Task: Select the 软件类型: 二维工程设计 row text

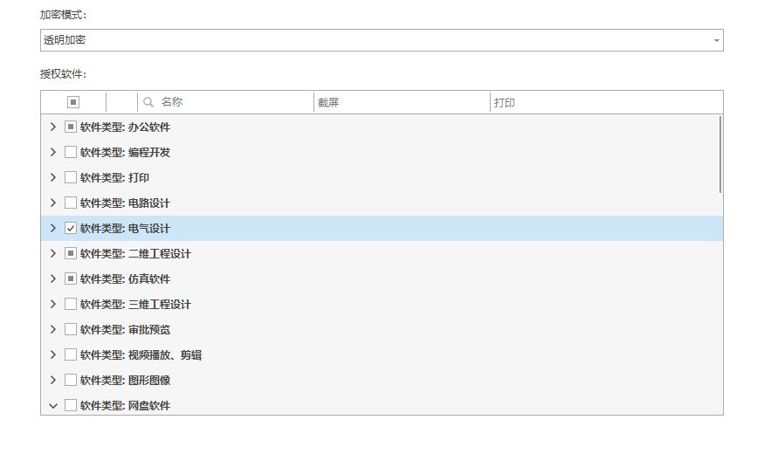Action: point(135,253)
